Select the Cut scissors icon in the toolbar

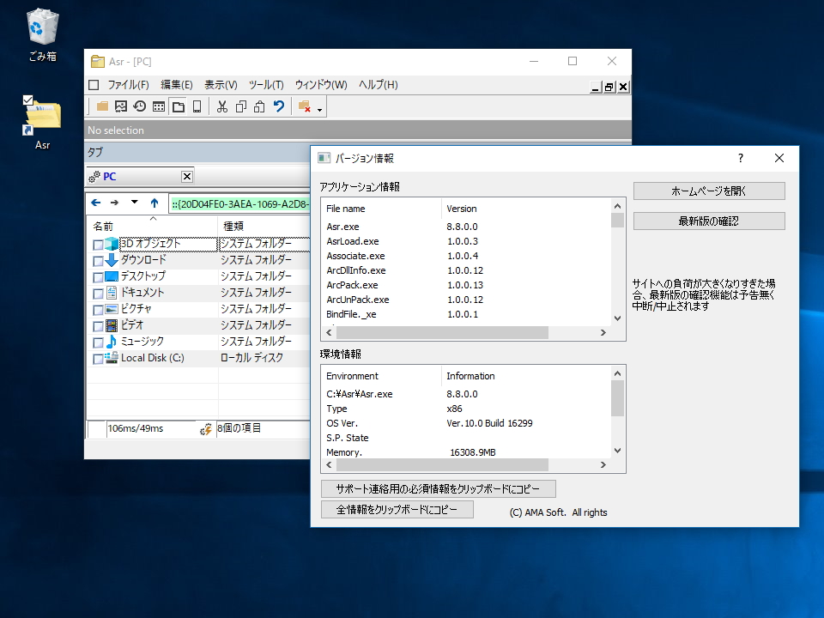[222, 106]
